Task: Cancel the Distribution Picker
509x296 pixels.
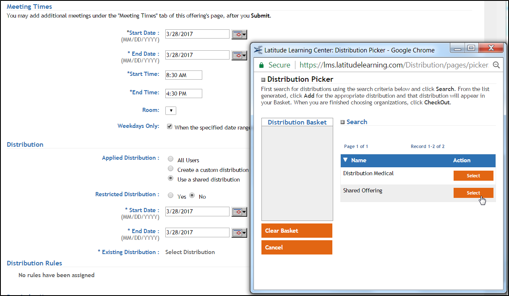Action: coord(297,247)
